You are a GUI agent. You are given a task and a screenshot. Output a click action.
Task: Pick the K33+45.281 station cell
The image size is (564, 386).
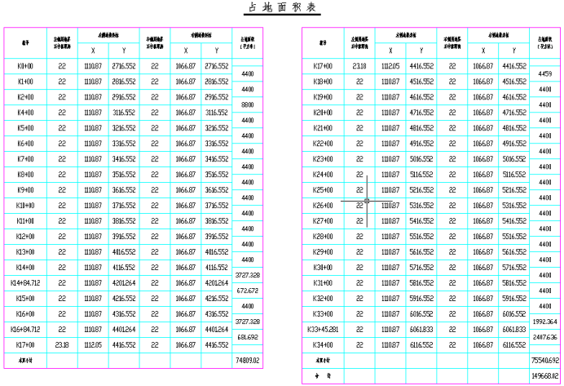[323, 330]
